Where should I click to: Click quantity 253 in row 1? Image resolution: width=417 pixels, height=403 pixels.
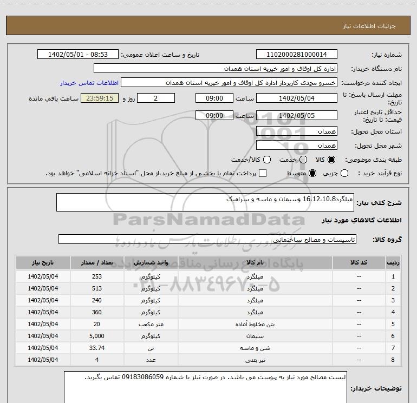pyautogui.click(x=97, y=276)
